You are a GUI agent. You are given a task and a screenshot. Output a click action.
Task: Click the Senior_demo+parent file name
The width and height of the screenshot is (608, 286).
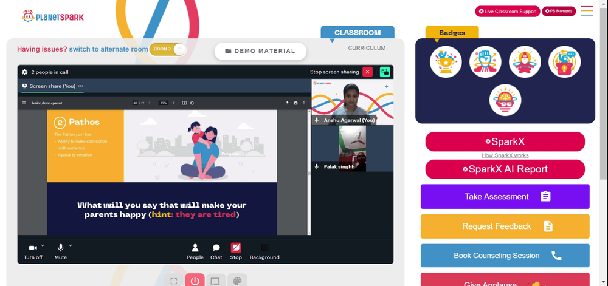(47, 103)
